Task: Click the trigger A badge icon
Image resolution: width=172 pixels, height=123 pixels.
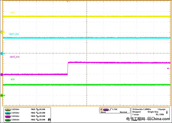Action: tap(102, 109)
